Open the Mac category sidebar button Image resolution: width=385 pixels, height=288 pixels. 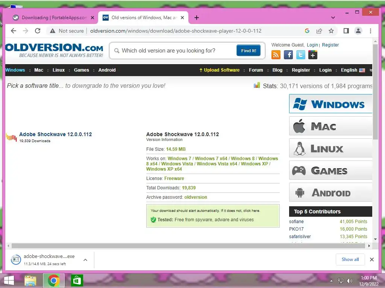coord(331,126)
